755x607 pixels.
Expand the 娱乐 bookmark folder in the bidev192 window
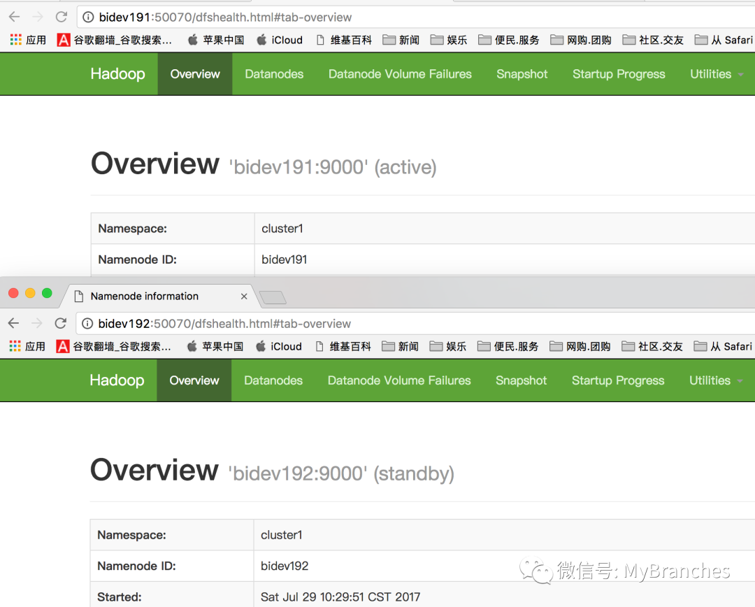[448, 346]
